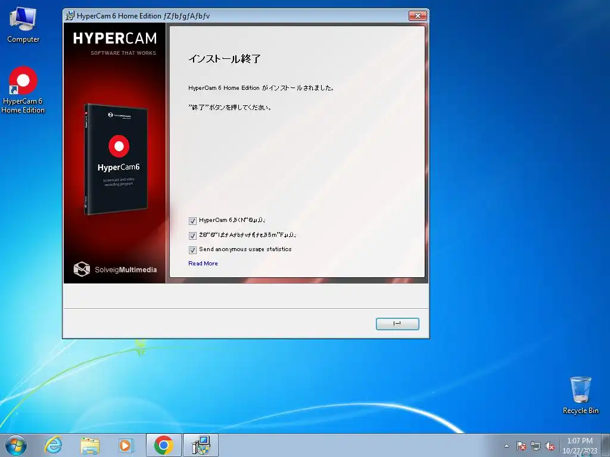Click the installer icon in the title bar
Image resolution: width=610 pixels, height=457 pixels.
pos(70,16)
